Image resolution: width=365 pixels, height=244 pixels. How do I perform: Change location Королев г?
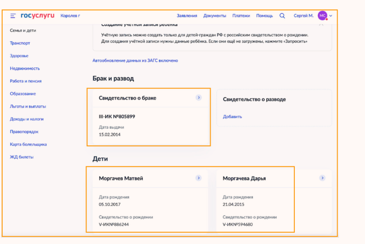pyautogui.click(x=70, y=16)
